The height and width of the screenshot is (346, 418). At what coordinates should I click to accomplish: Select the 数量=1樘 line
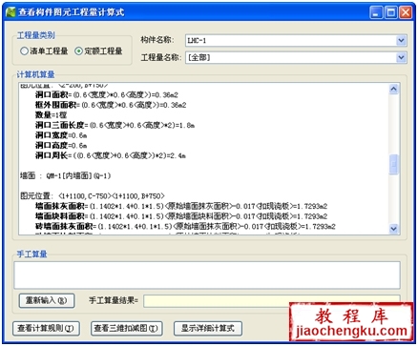point(51,115)
